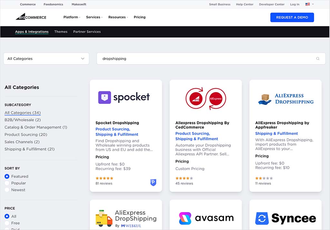This screenshot has width=330, height=230.
Task: Click the Spocket app logo
Action: (x=124, y=97)
